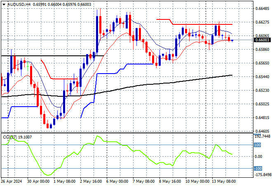Click the CCI 100 level label

(257, 145)
